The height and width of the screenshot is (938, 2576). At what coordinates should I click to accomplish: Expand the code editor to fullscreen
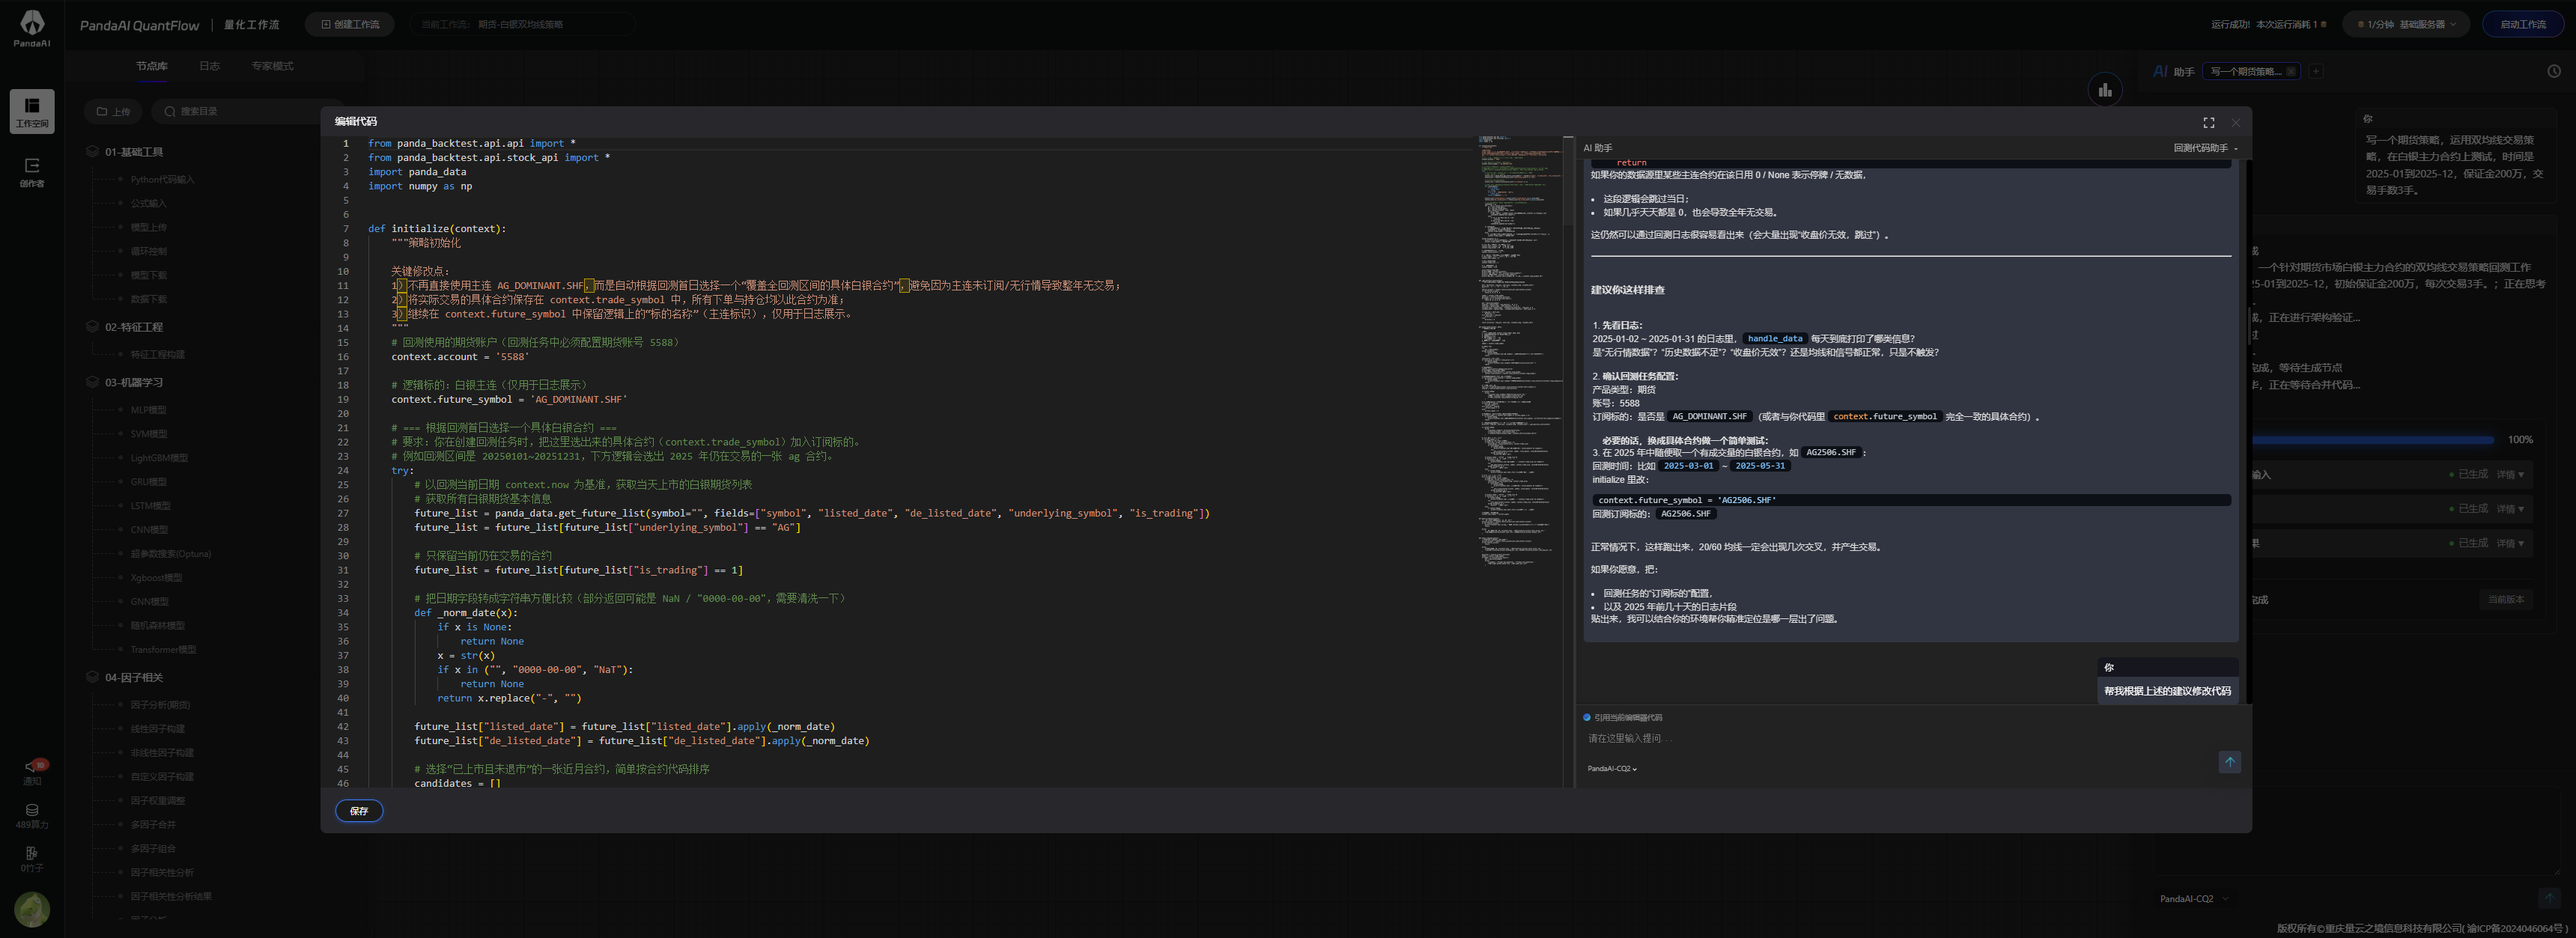2208,122
